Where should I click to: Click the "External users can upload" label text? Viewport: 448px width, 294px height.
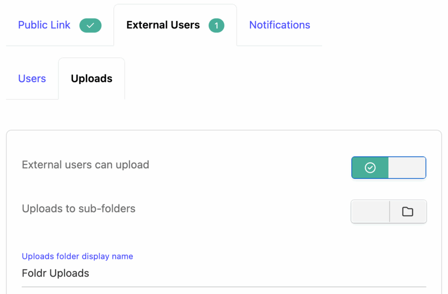coord(85,165)
